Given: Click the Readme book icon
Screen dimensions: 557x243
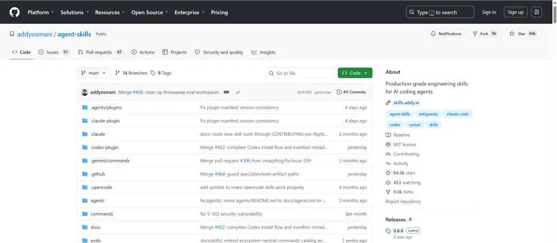Looking at the screenshot, I should point(388,135).
